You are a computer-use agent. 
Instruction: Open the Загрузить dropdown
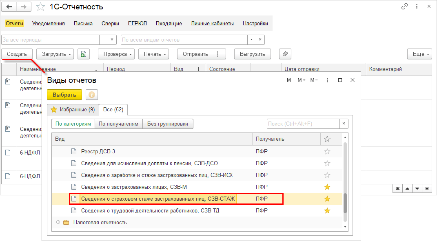click(55, 54)
